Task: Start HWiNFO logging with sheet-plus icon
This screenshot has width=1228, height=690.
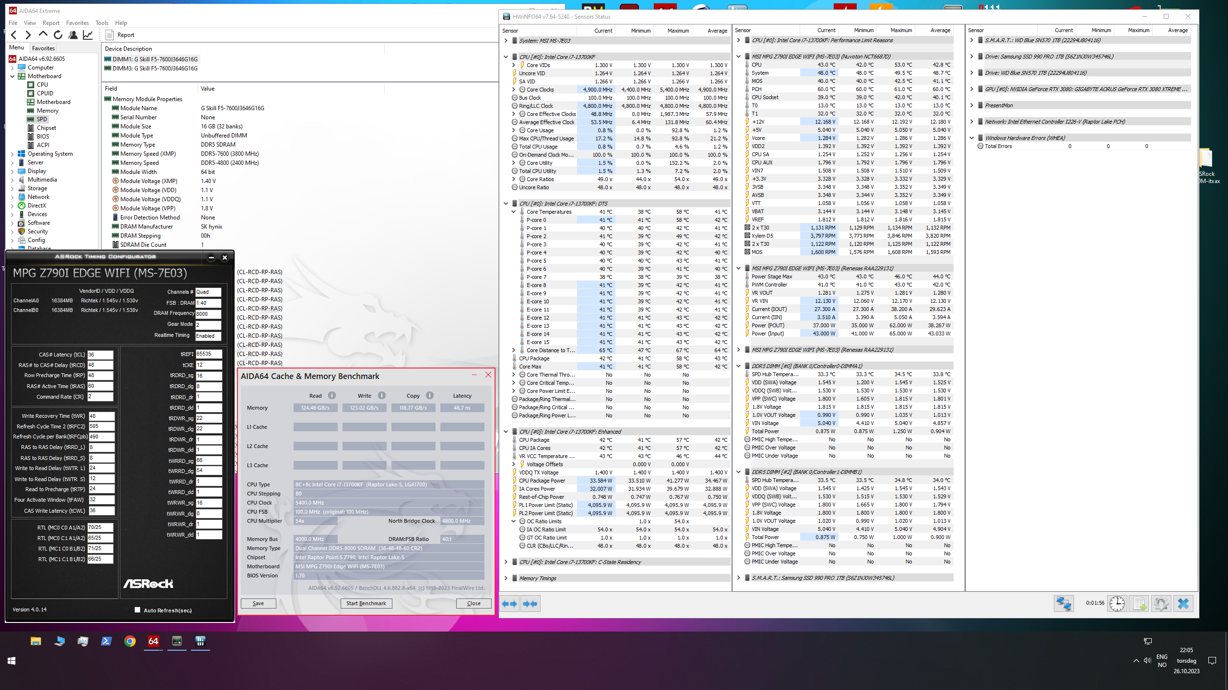Action: click(x=1139, y=604)
